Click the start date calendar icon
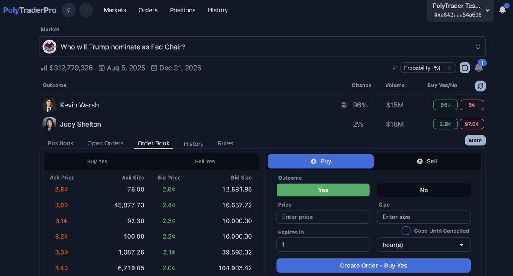The height and width of the screenshot is (276, 513). pos(102,68)
